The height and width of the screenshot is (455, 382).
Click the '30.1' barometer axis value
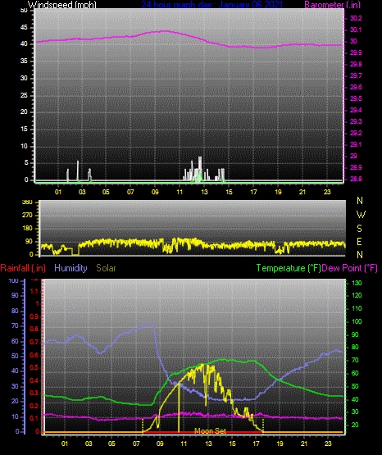[356, 30]
